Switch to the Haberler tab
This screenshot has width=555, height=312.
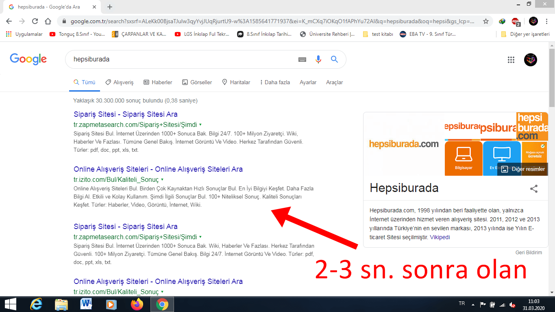(158, 82)
